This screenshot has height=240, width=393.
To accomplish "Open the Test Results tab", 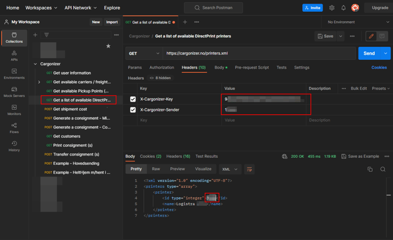I will point(206,156).
